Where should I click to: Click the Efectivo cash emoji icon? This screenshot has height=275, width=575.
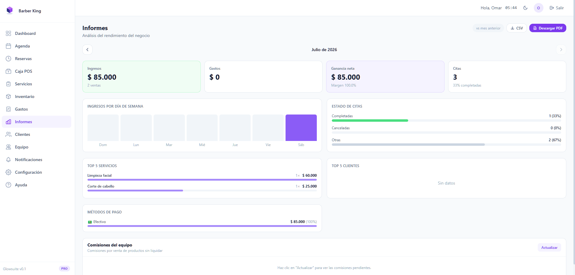click(90, 222)
